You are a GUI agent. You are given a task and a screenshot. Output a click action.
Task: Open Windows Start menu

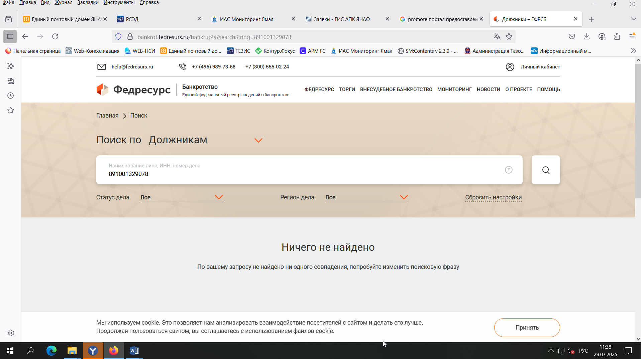(x=10, y=351)
